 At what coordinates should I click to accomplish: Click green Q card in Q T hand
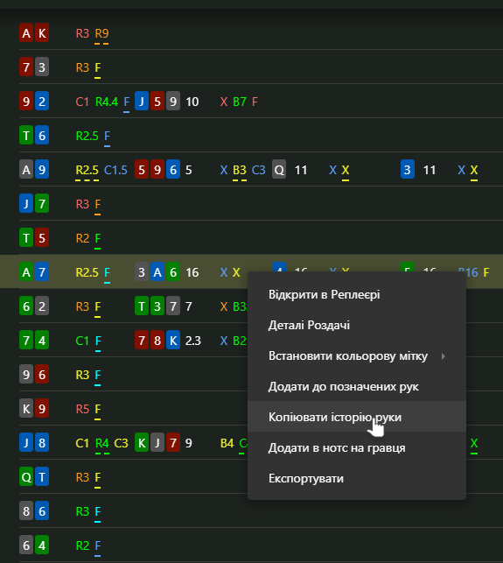coord(26,477)
